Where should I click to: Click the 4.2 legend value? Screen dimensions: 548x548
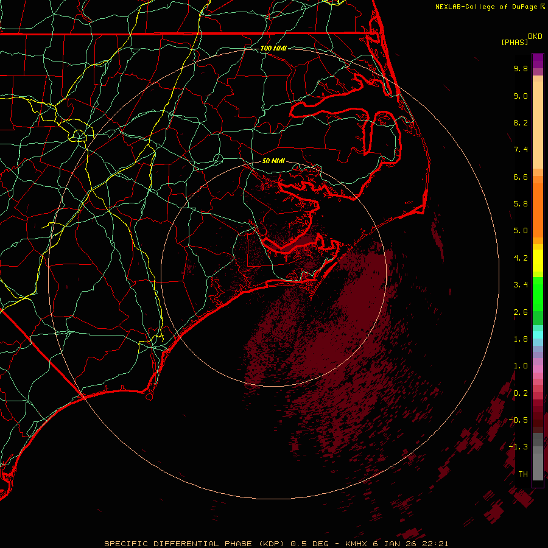pos(521,258)
